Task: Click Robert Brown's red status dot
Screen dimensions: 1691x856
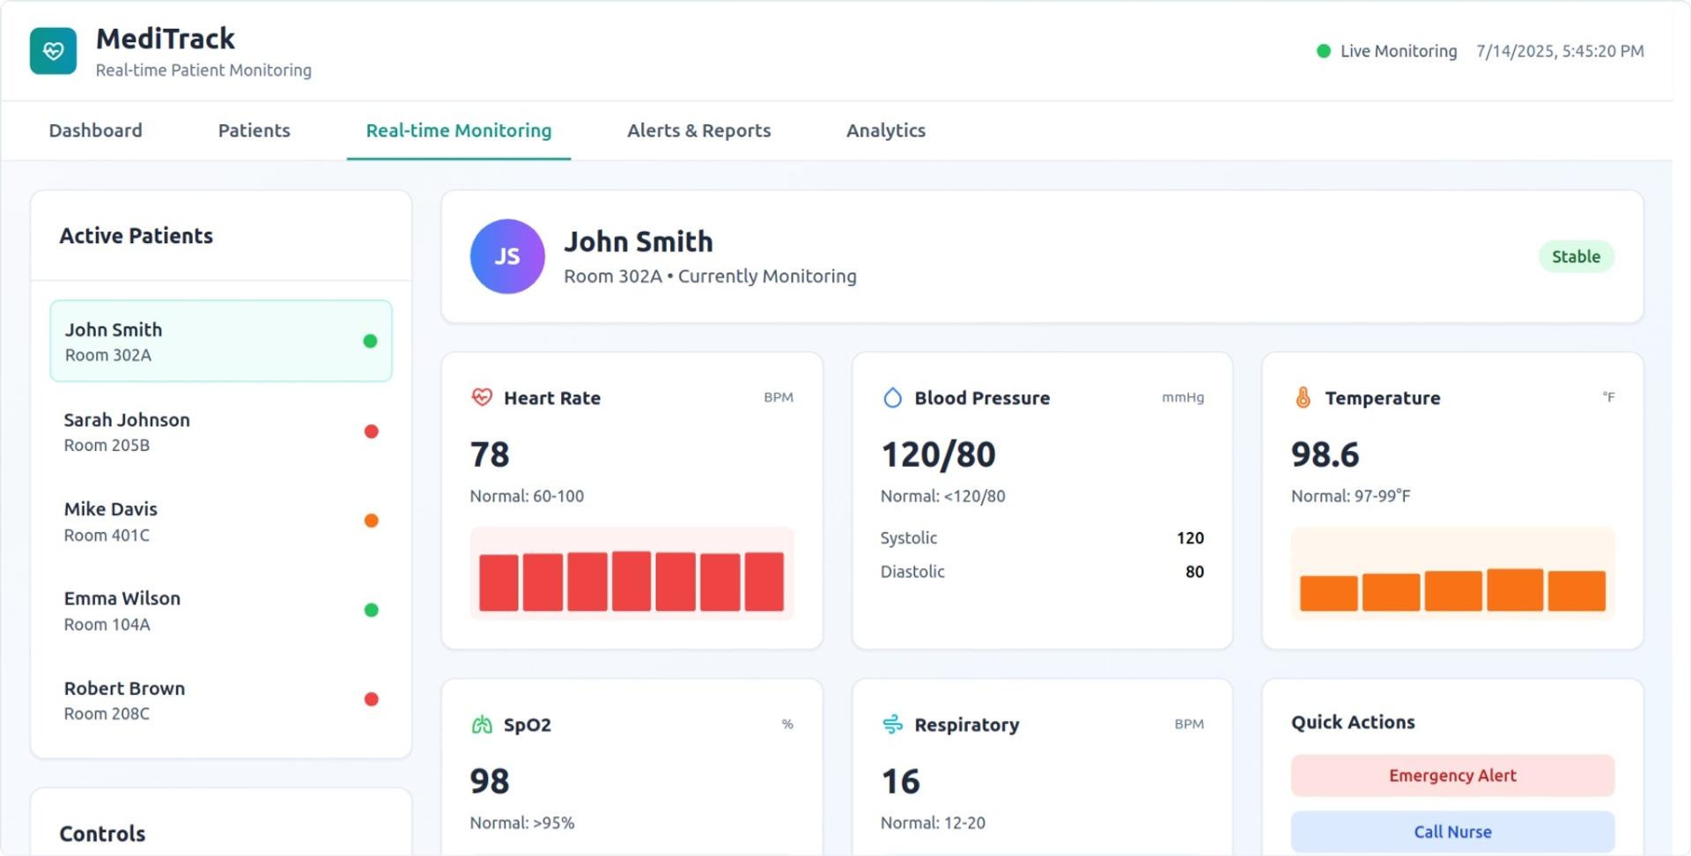Action: coord(371,699)
